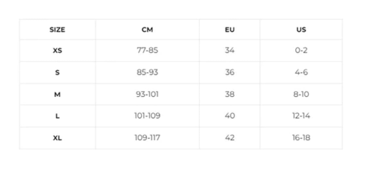
Task: Click the M size row label
Action: coord(57,95)
